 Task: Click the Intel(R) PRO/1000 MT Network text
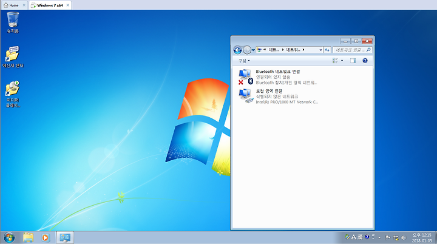[286, 102]
